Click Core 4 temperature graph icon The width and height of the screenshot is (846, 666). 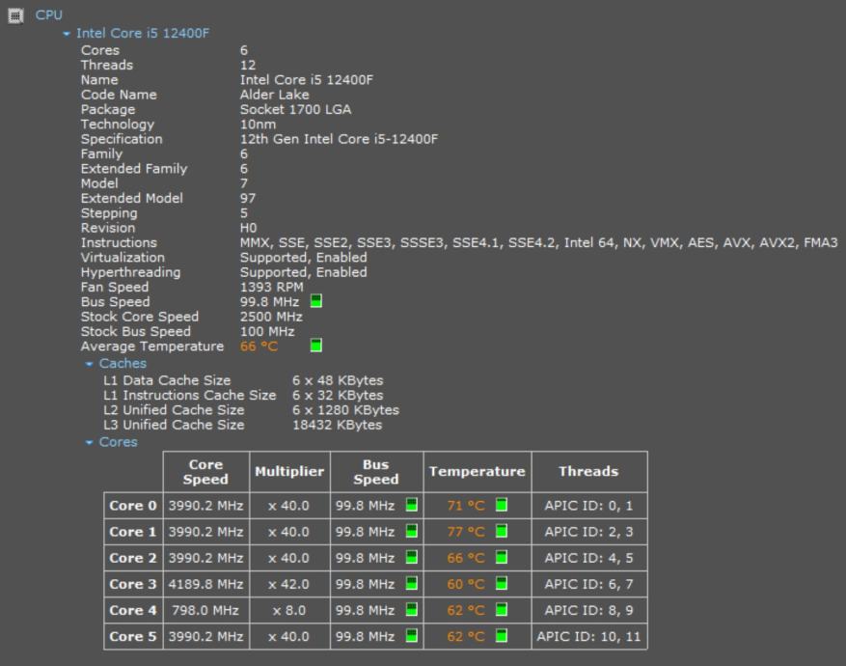(x=502, y=609)
